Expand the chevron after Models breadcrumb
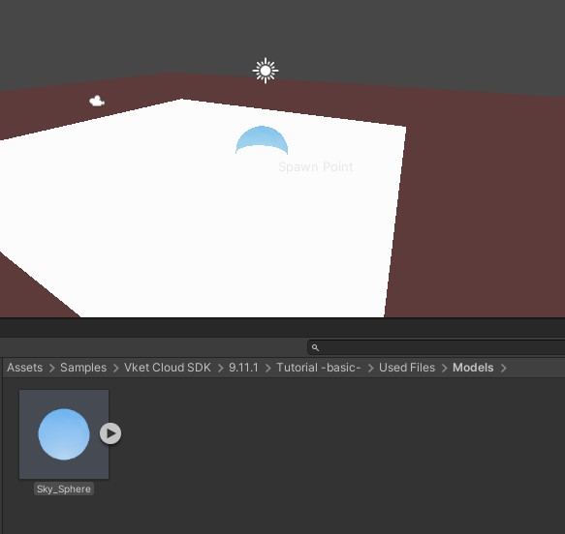The height and width of the screenshot is (534, 565). [504, 368]
